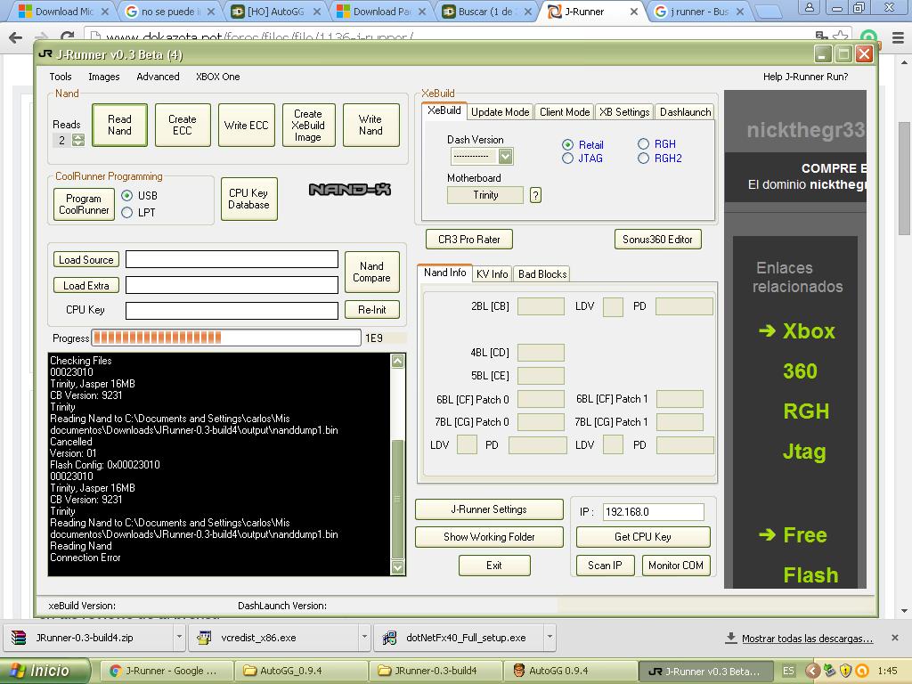Open the XBOX One menu

pyautogui.click(x=217, y=77)
